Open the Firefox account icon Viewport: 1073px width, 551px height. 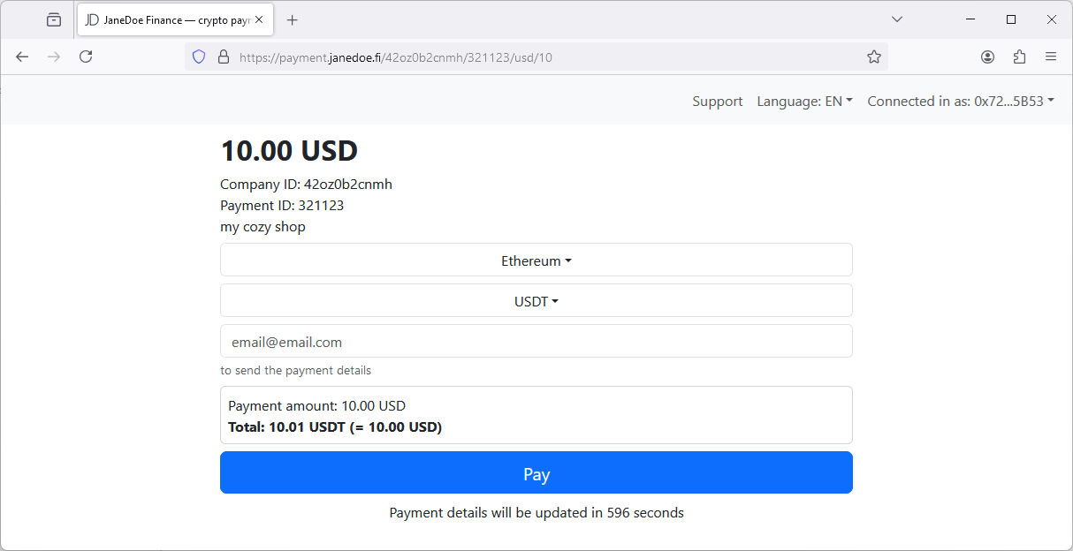tap(988, 57)
